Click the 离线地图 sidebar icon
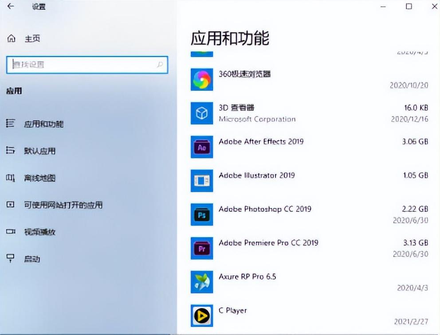Screen dimensions: 440x335 [x=10, y=177]
